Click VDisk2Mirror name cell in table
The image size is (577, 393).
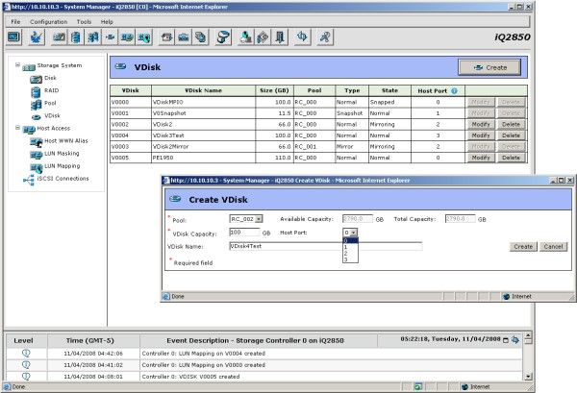[x=203, y=146]
